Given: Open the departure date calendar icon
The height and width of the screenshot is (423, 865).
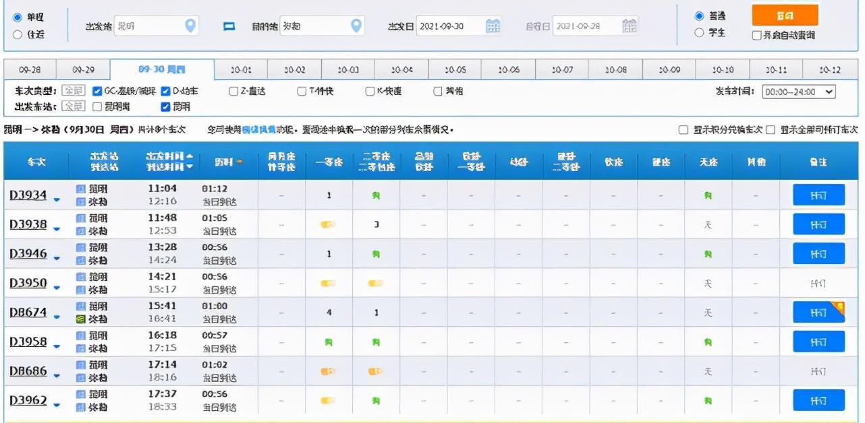Looking at the screenshot, I should (x=493, y=26).
